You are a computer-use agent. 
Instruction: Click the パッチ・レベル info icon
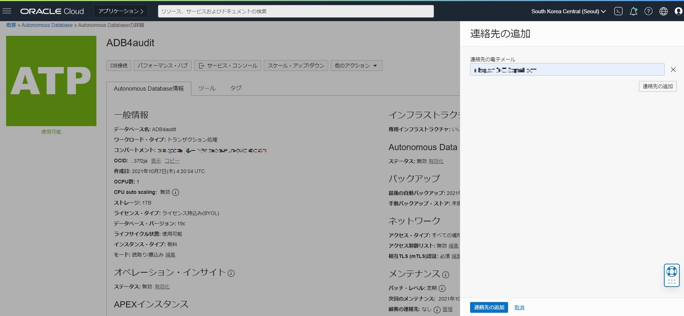(442, 288)
